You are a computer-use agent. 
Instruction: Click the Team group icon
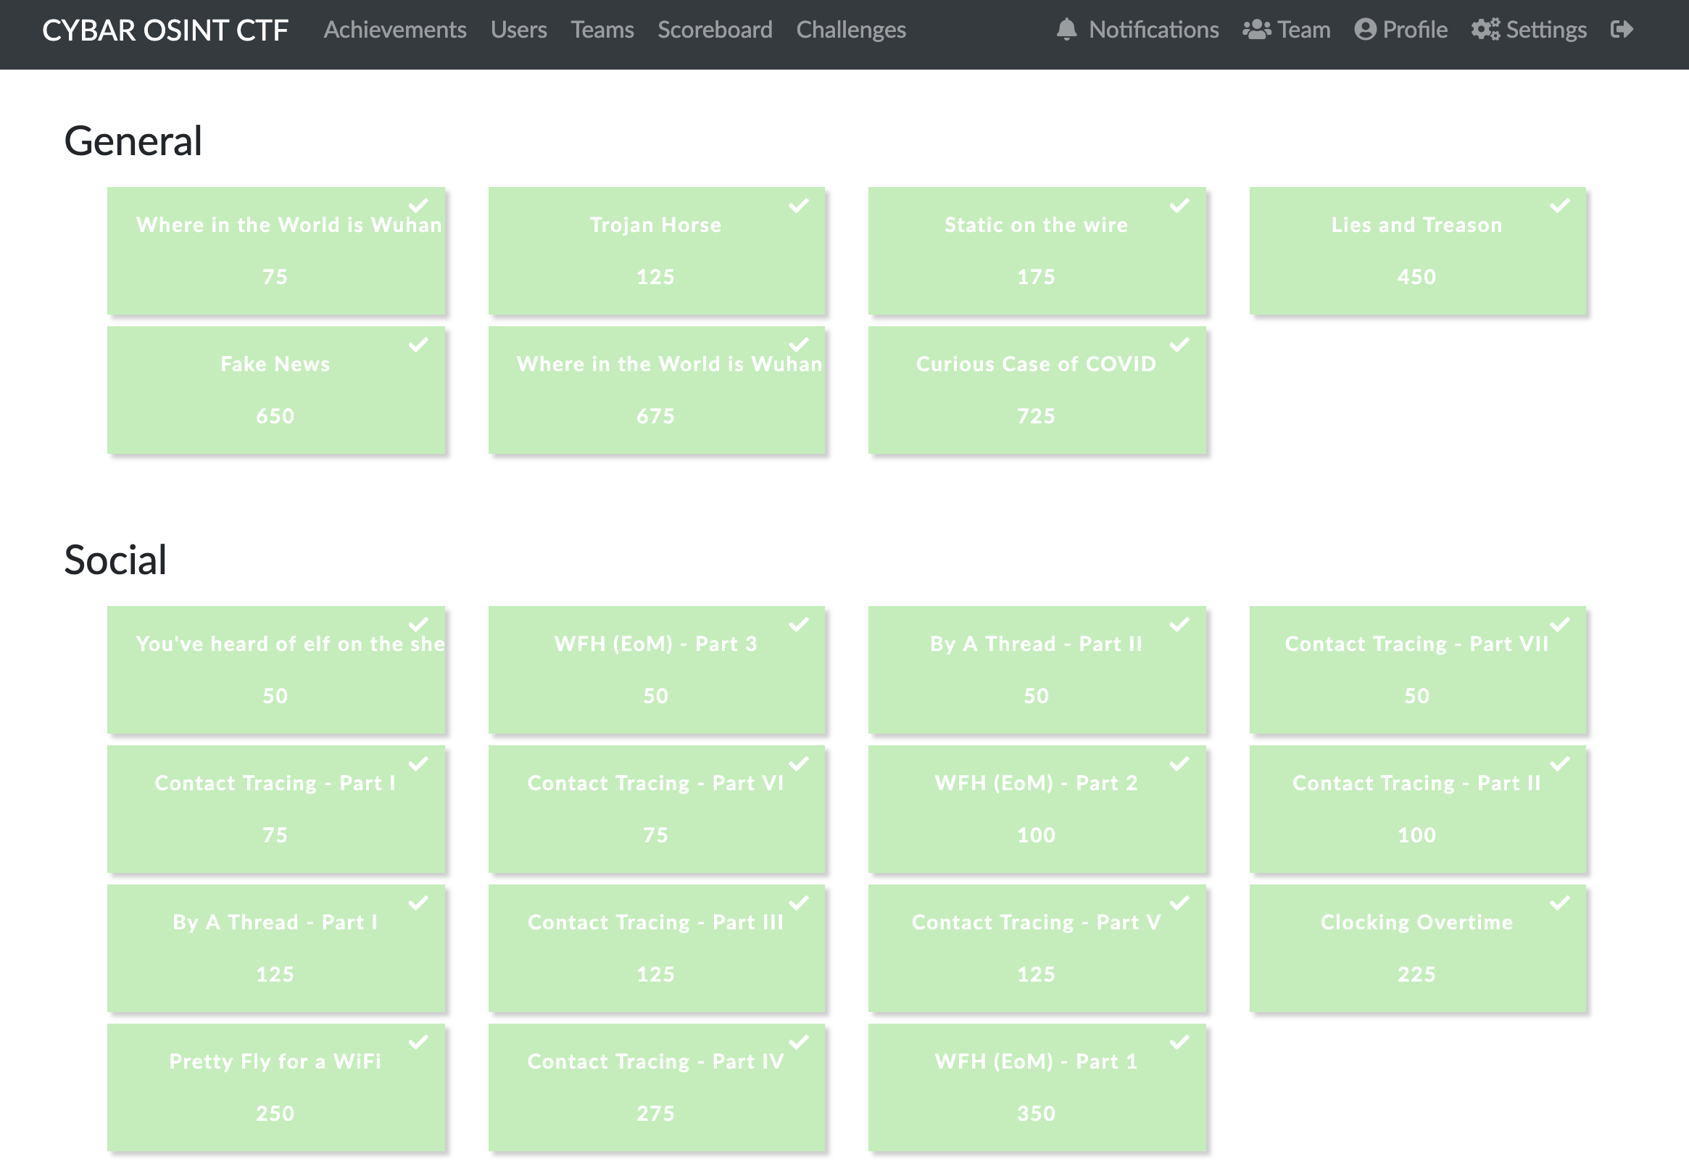(1256, 30)
